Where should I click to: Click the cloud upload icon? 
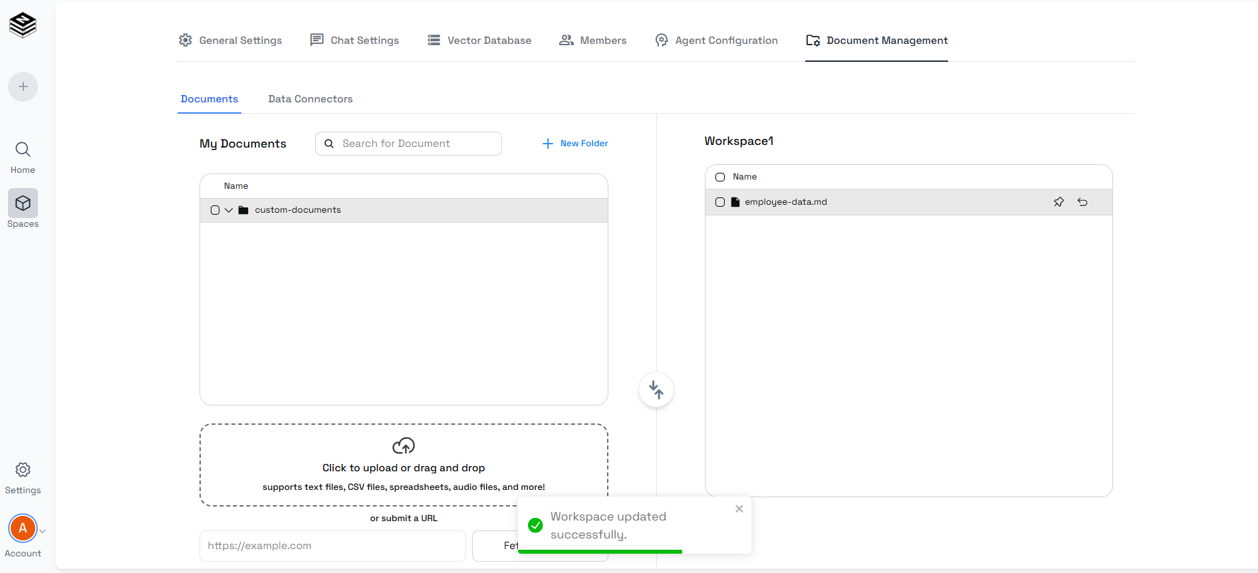404,445
